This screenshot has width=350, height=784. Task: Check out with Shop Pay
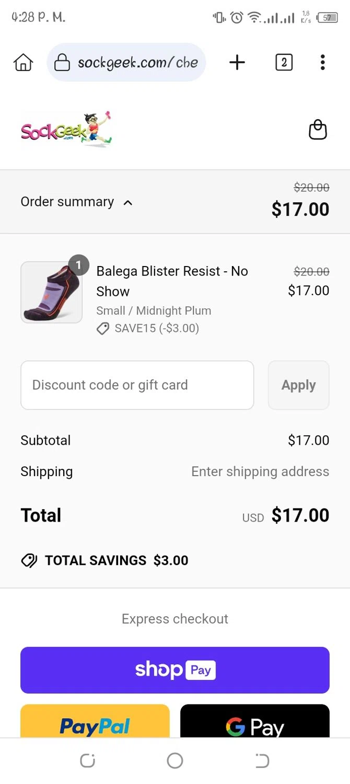[175, 670]
